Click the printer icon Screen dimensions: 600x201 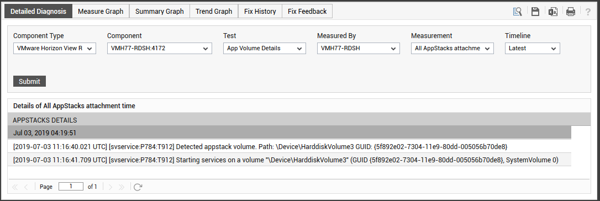click(x=571, y=12)
